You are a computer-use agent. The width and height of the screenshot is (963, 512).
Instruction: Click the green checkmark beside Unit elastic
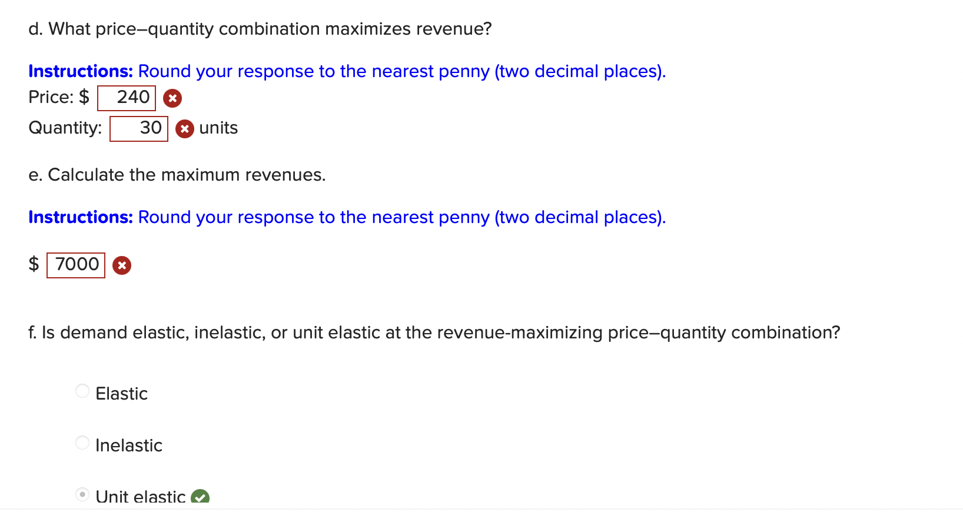[200, 497]
